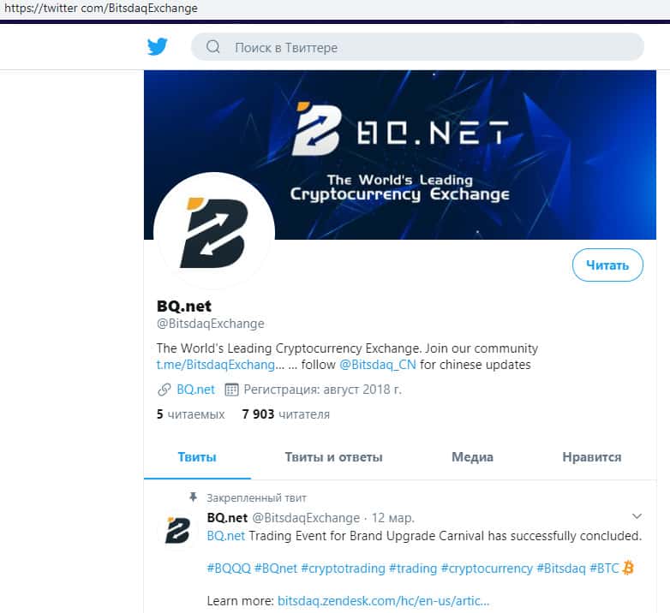
Task: Follow the account with the Читать button
Action: point(607,265)
